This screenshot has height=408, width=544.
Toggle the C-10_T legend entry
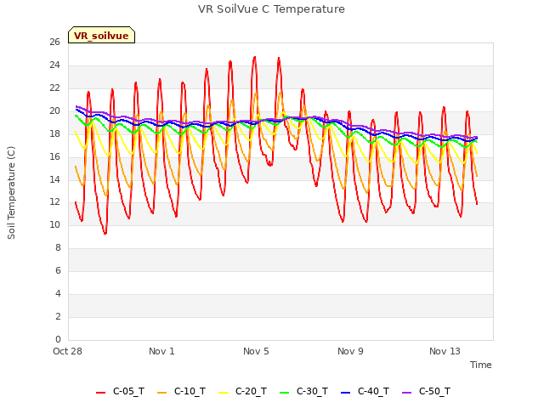point(181,391)
